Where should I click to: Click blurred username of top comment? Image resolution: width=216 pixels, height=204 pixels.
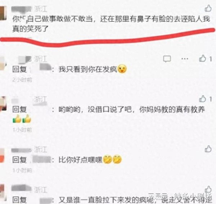pyautogui.click(x=21, y=9)
